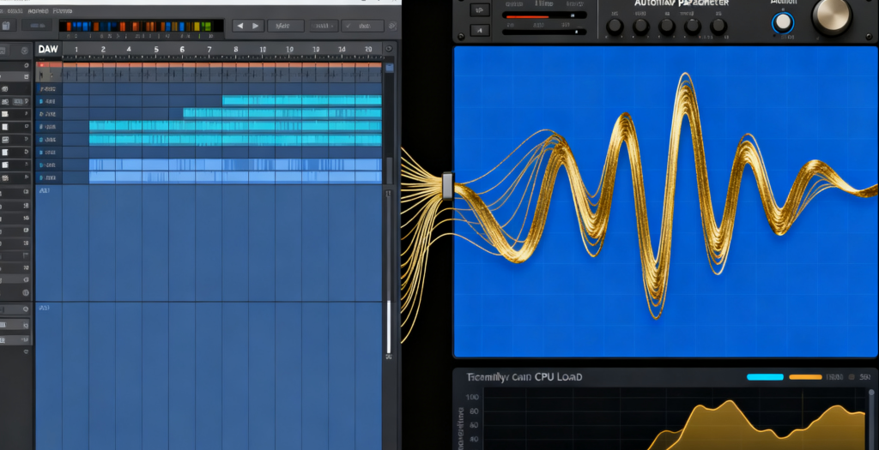The width and height of the screenshot is (879, 450).
Task: Click the large gold knob in the plugin header
Action: point(831,16)
